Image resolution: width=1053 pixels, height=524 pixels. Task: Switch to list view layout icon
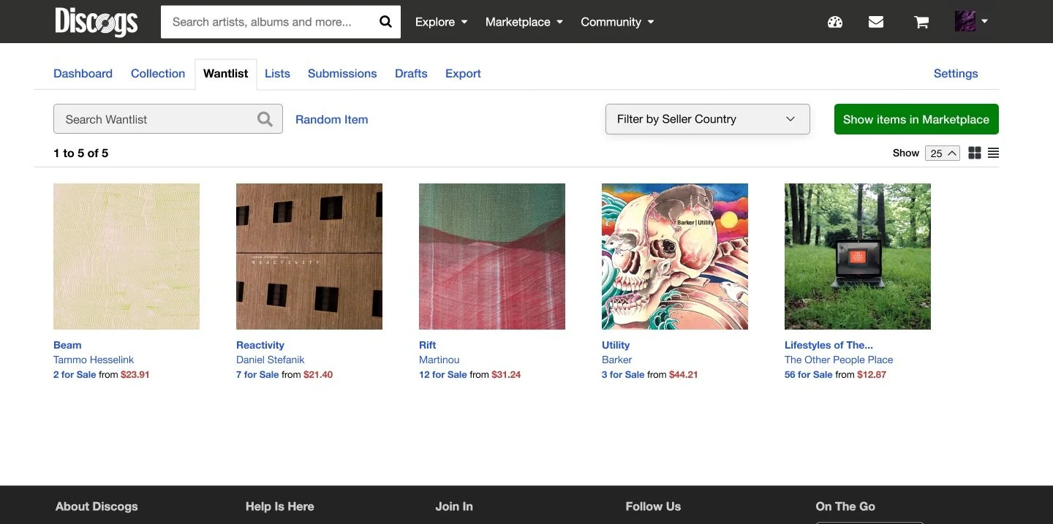point(993,153)
